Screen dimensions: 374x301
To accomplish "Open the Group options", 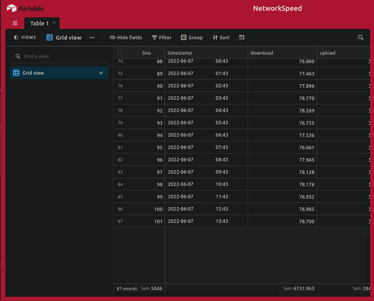I will [192, 37].
